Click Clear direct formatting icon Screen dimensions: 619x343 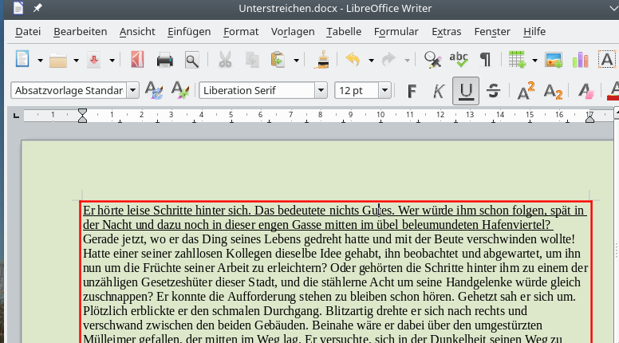[585, 91]
